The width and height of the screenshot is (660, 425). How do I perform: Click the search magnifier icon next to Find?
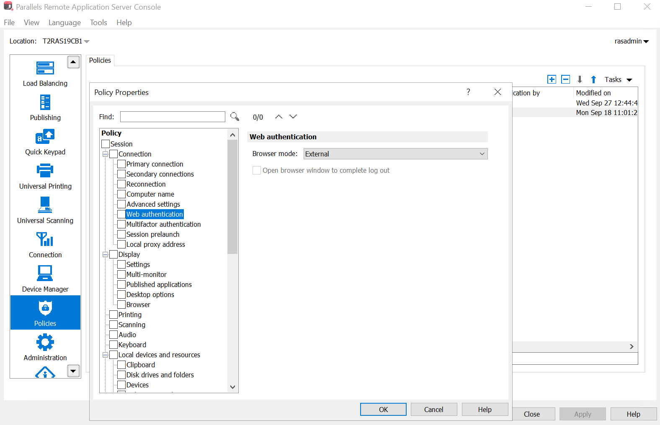[235, 117]
